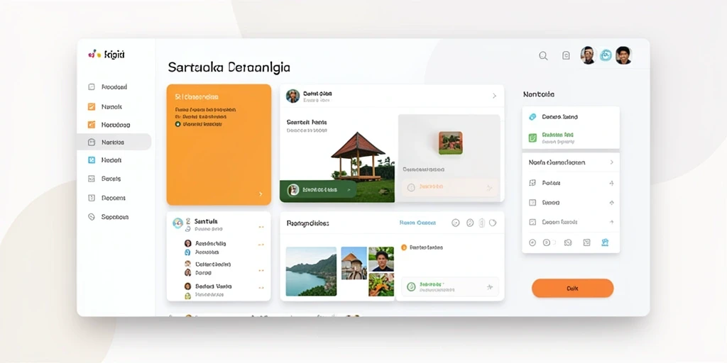727x363 pixels.
Task: Open the rightmost user avatar in header
Action: point(623,55)
